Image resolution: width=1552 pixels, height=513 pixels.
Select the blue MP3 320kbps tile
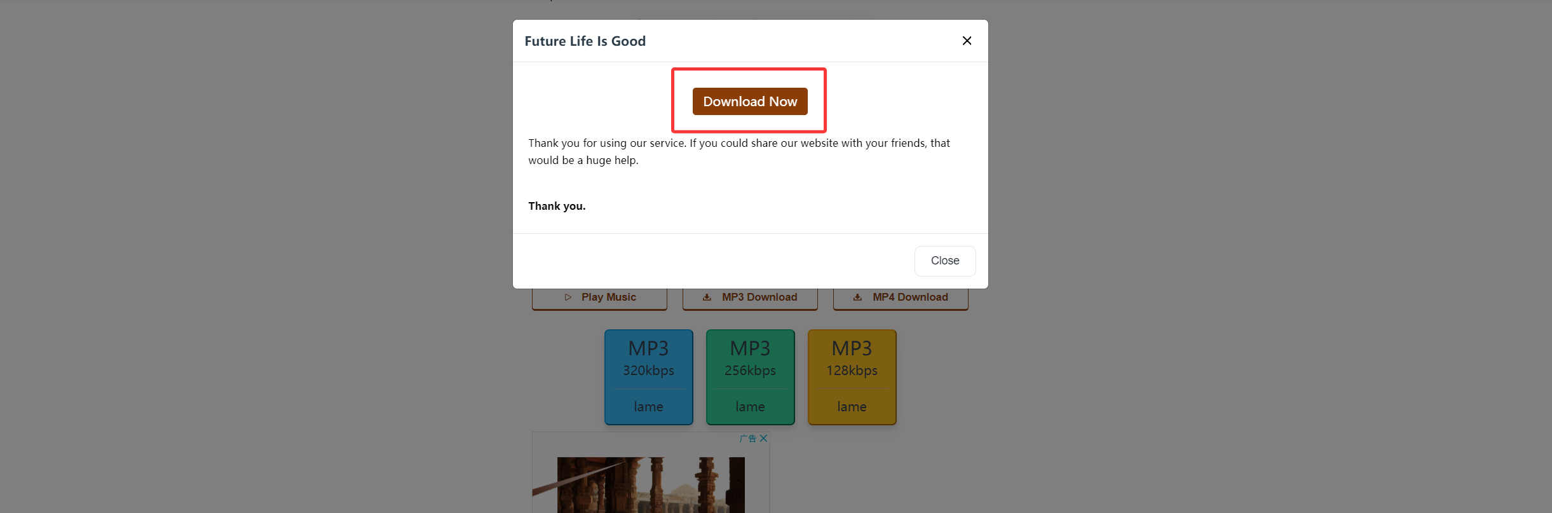648,360
